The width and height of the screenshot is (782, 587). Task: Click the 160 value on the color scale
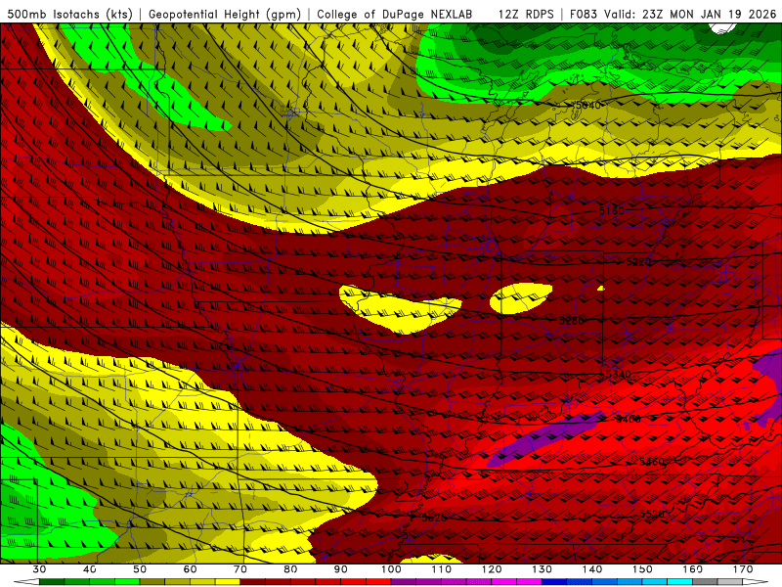point(693,569)
